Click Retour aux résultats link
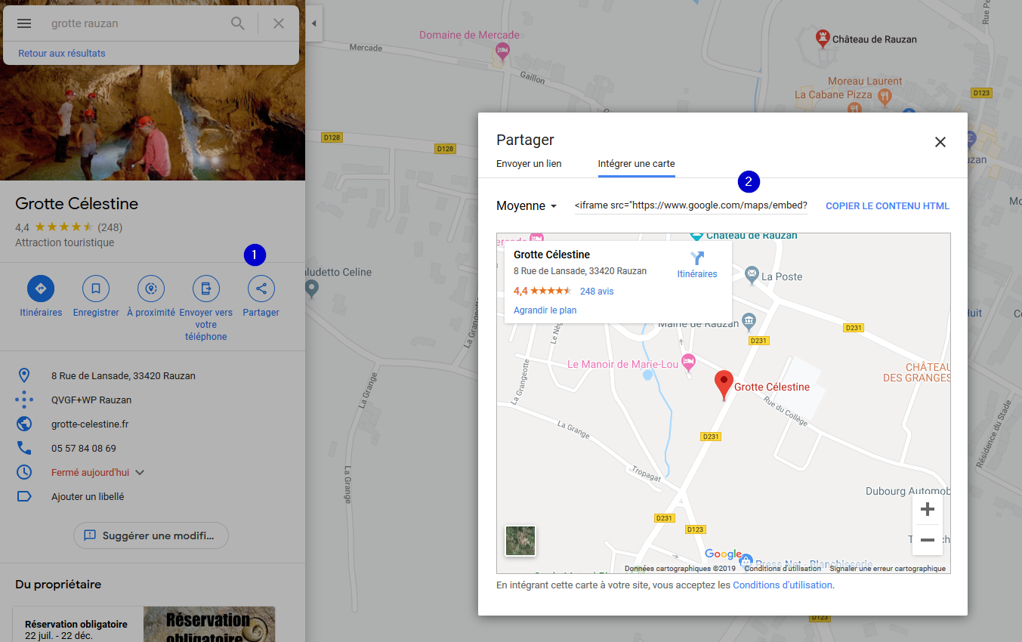 [x=62, y=54]
